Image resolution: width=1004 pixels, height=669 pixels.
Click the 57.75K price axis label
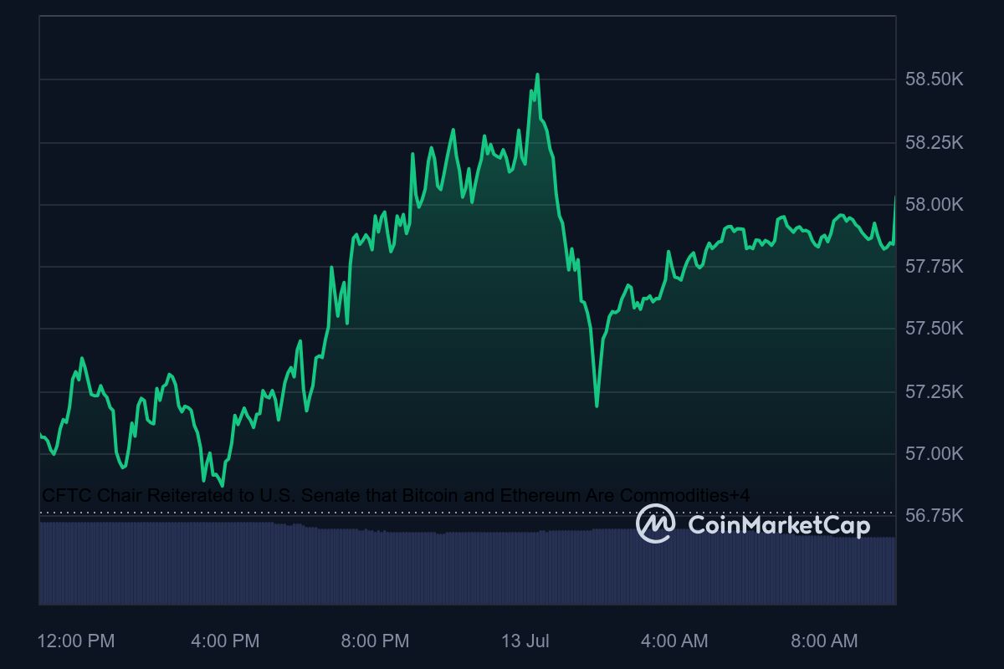pos(934,267)
